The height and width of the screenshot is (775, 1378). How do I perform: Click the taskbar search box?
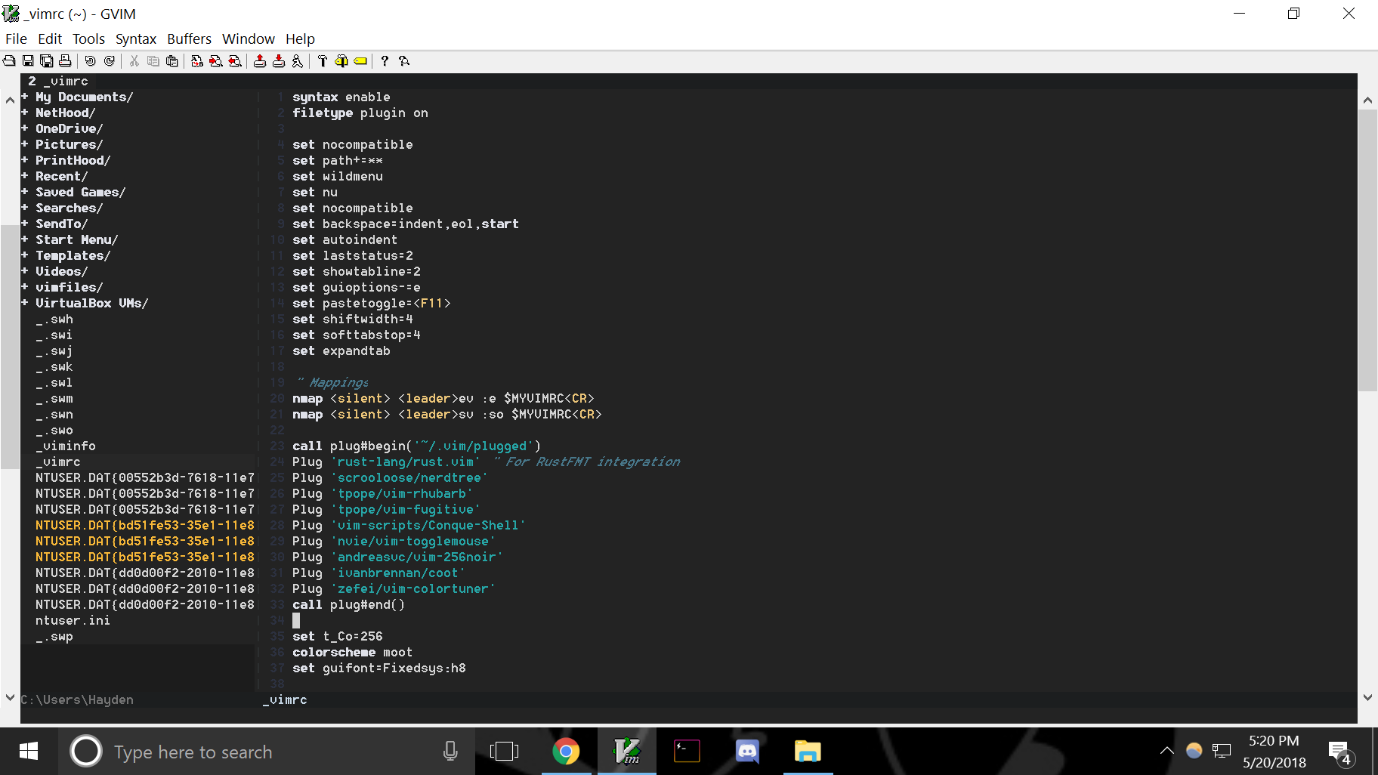coord(227,752)
